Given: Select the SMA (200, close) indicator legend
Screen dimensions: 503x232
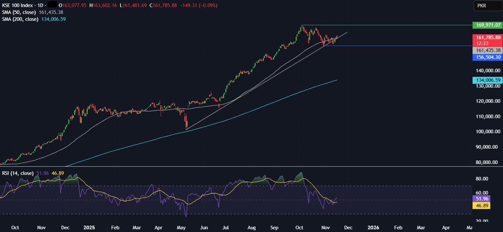Looking at the screenshot, I should click(21, 19).
